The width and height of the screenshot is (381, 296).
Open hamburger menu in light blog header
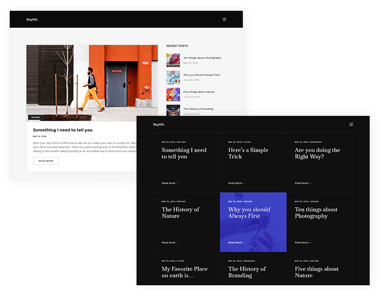click(x=224, y=19)
